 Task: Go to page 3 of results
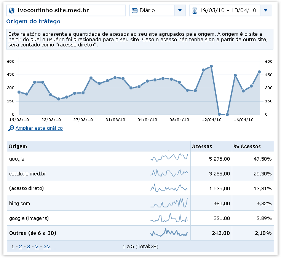coord(29,247)
